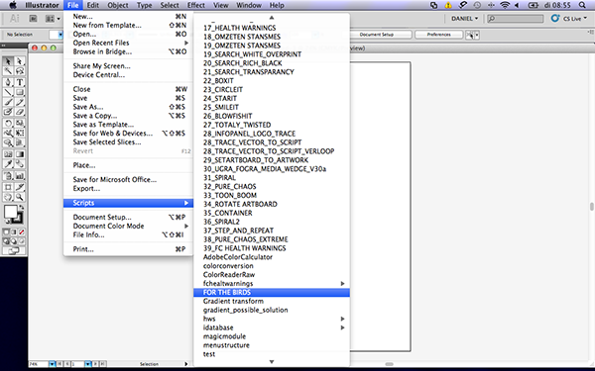Select the Free Transform tool
595x371 pixels.
[x=20, y=133]
